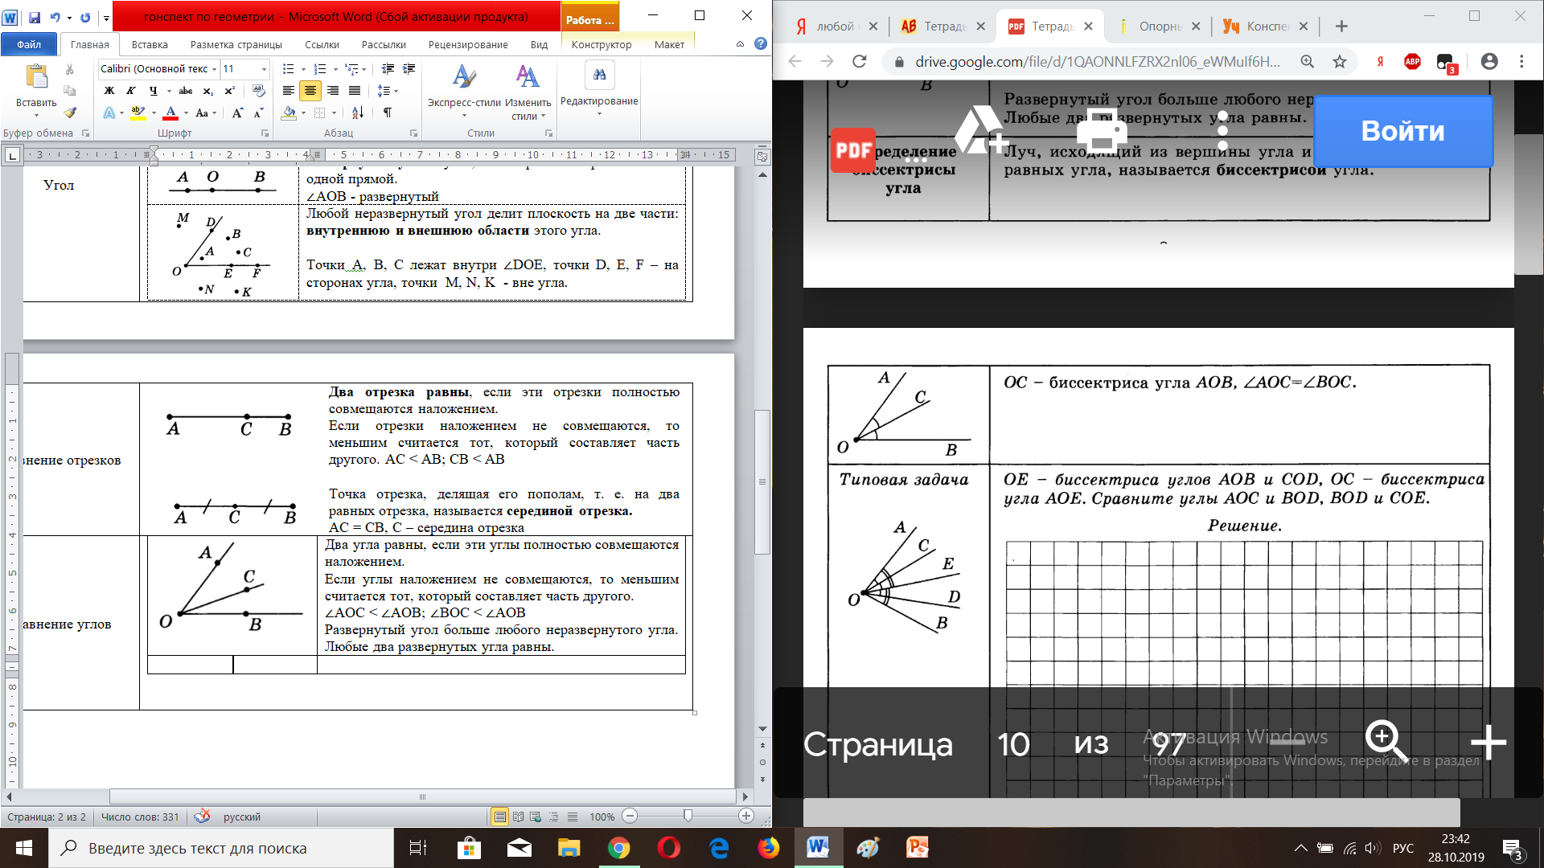Redo action in Quick Access Toolbar
Screen dimensions: 1544x868
point(85,17)
